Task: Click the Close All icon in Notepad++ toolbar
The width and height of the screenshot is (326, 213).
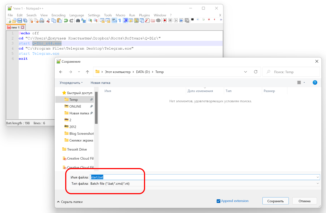Action: (x=36, y=20)
